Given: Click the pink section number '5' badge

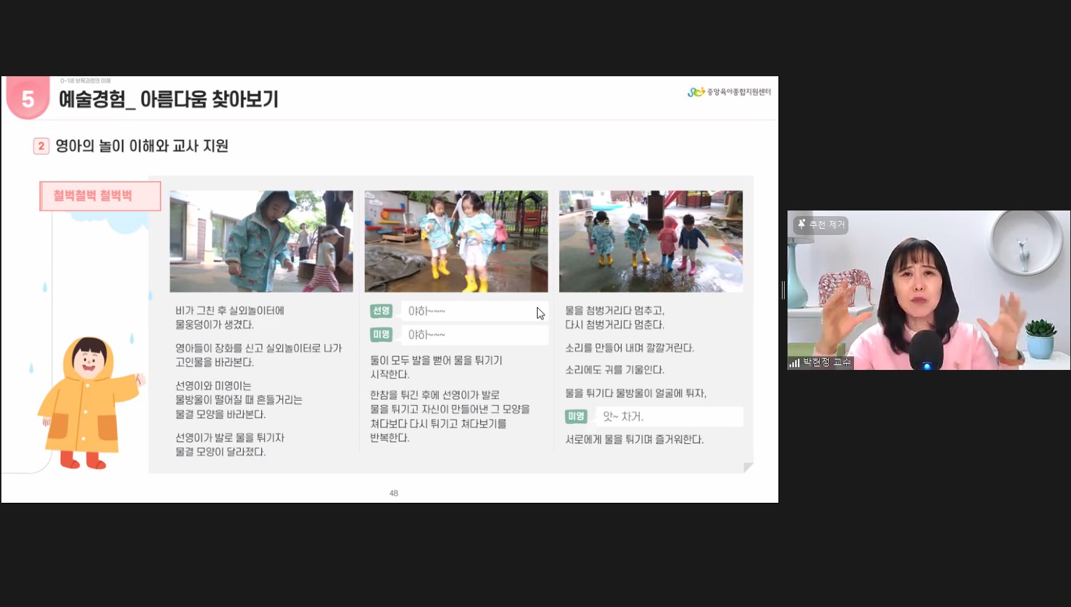Looking at the screenshot, I should pos(27,99).
